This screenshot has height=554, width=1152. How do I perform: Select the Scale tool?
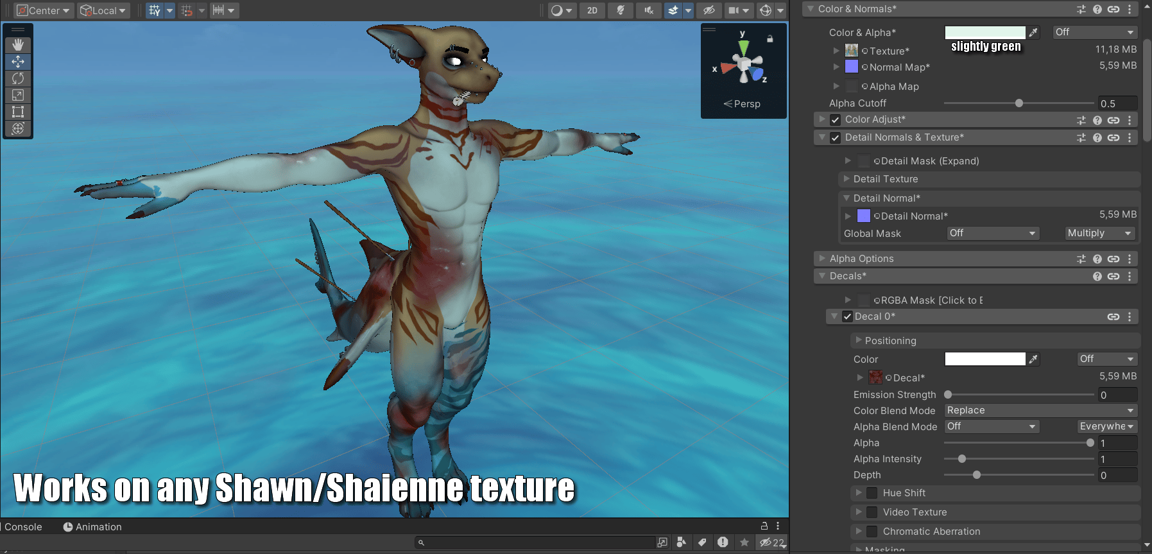pos(18,95)
